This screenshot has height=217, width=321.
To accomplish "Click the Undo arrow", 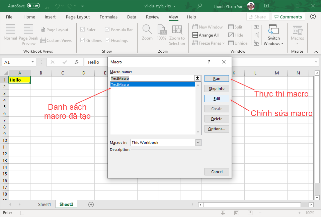I will point(57,6).
